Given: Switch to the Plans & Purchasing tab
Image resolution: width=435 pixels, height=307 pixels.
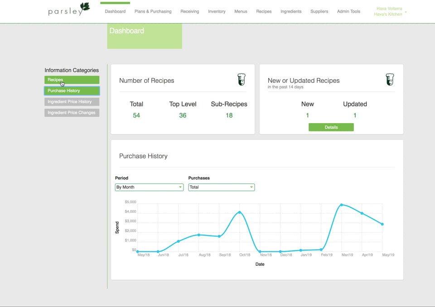Looking at the screenshot, I should pyautogui.click(x=153, y=11).
